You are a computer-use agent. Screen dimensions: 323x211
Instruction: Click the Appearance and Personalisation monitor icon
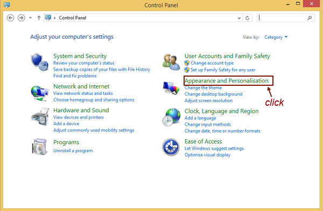171,88
